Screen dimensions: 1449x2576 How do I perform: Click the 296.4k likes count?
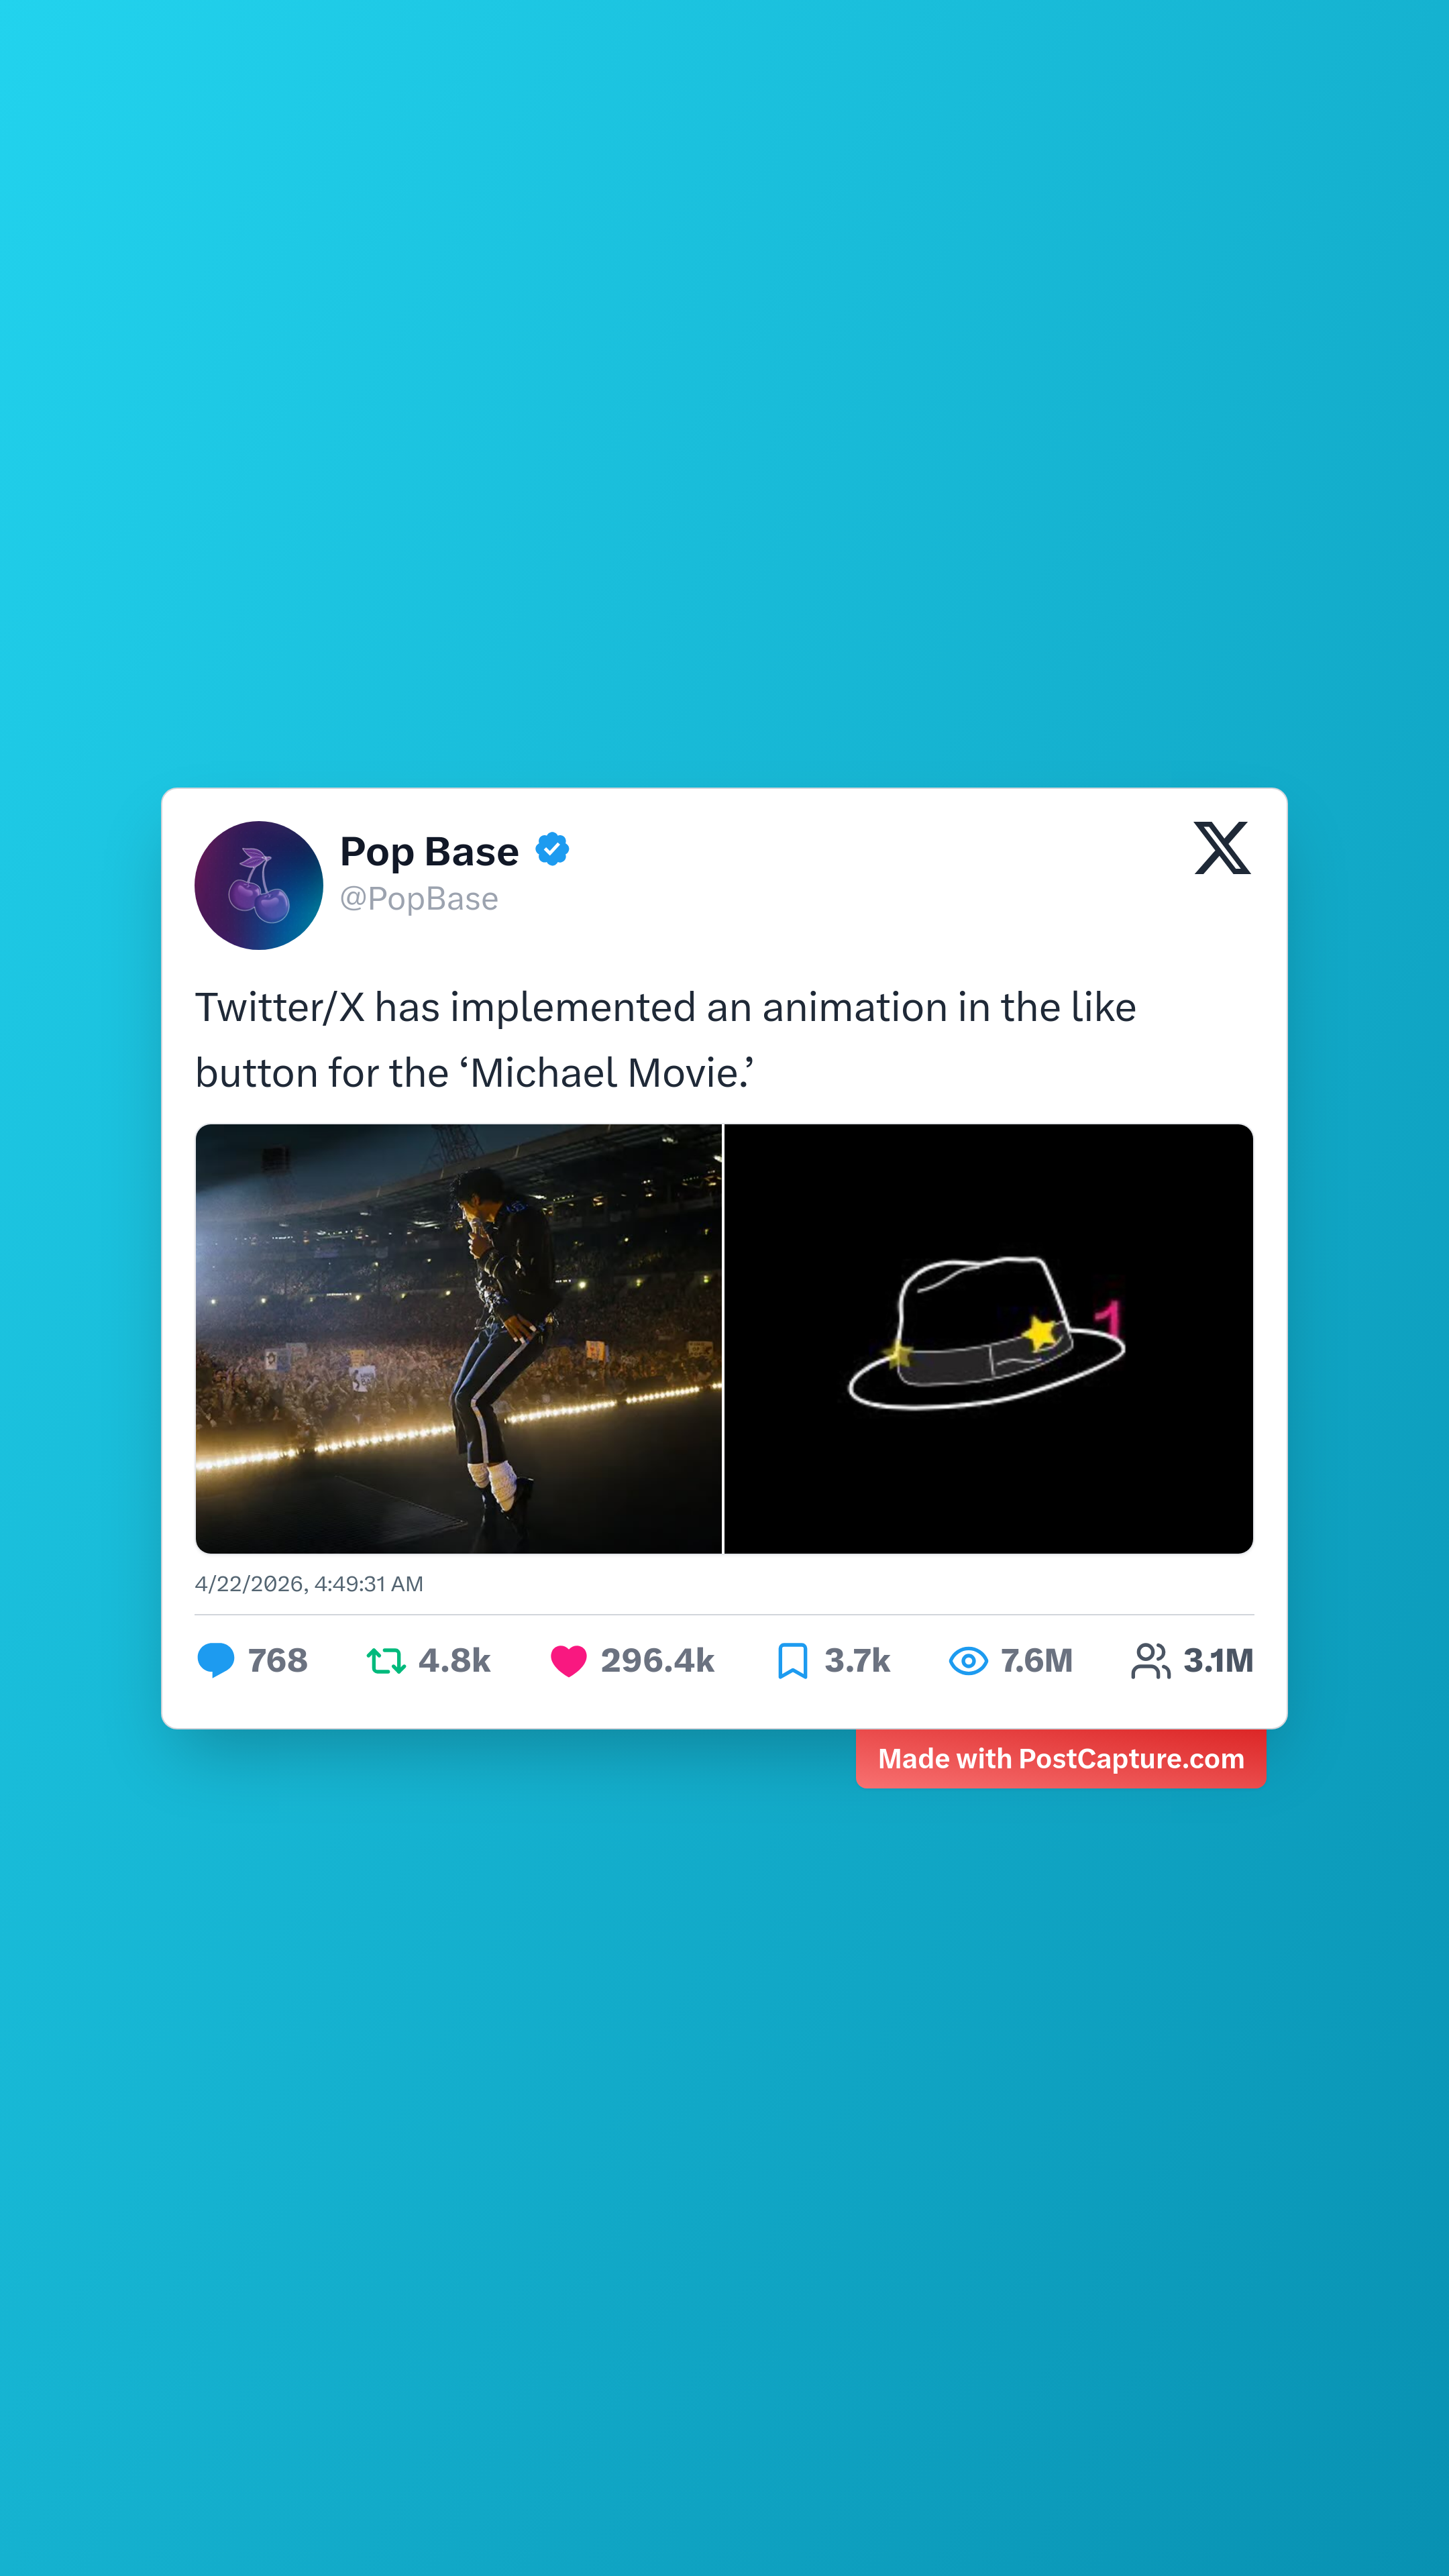(x=657, y=1661)
